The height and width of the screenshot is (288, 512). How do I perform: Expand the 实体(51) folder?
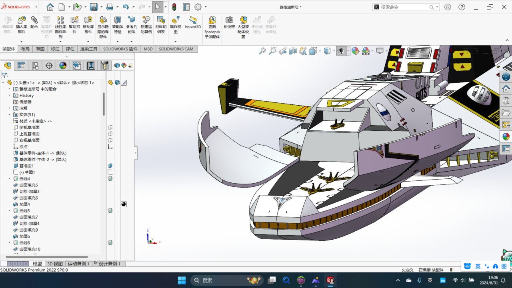point(9,115)
